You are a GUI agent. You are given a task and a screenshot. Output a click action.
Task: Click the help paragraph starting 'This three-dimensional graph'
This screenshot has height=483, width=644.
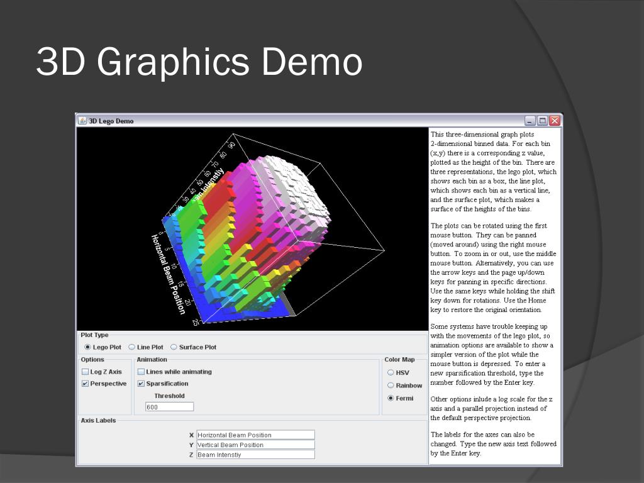point(493,172)
